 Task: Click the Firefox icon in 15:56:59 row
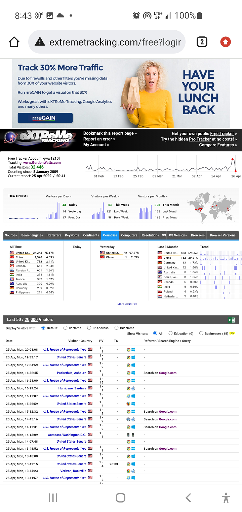(x=128, y=404)
